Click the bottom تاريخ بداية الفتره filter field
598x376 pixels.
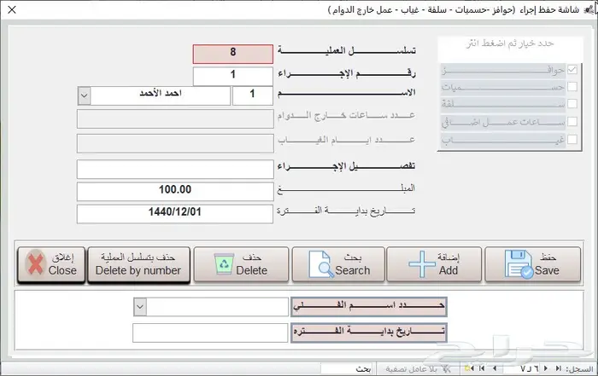coord(210,333)
